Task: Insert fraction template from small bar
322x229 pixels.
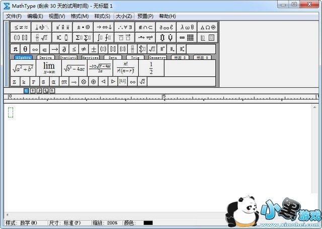Action: coord(132,49)
